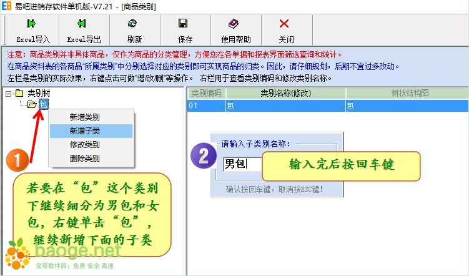The height and width of the screenshot is (276, 469).
Task: Select the 包 tree item
Action: click(43, 104)
